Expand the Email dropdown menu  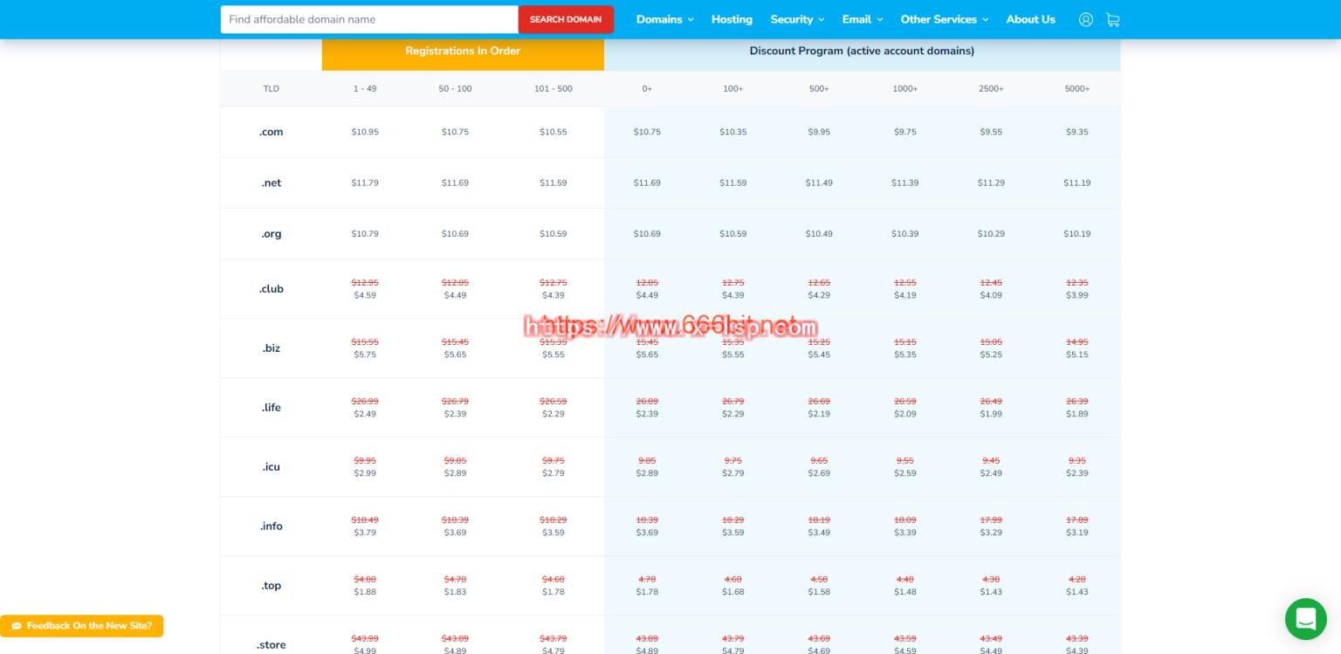(863, 19)
